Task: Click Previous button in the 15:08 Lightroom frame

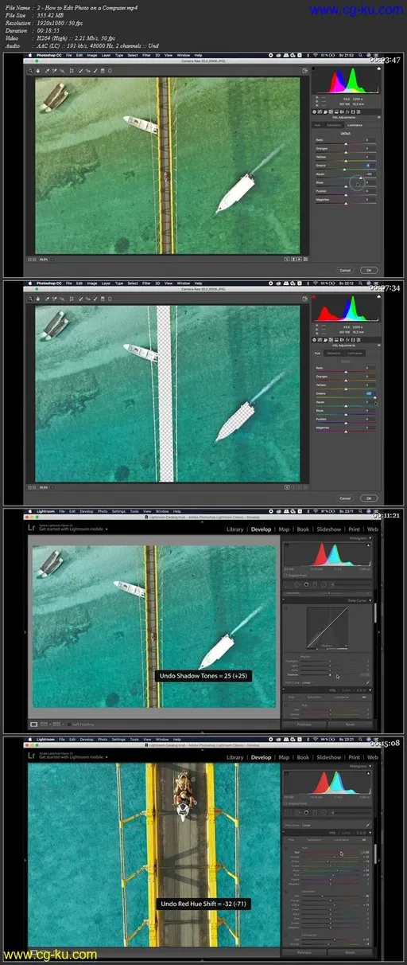Action: (304, 952)
